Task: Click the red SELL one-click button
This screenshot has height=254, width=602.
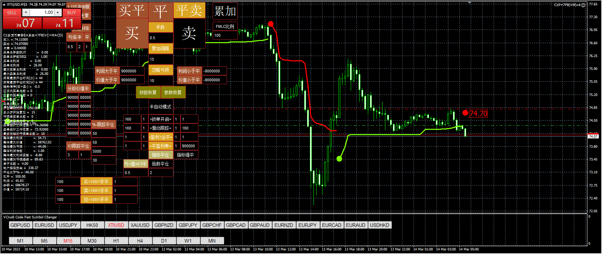Action: (x=12, y=12)
